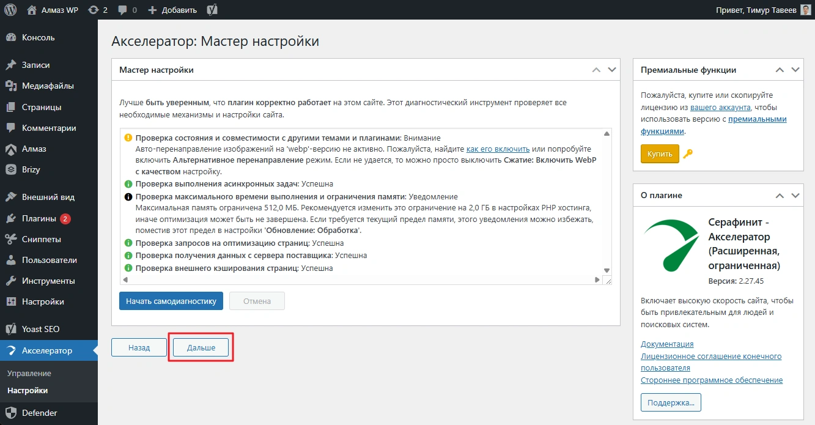The width and height of the screenshot is (815, 425).
Task: Click the Добавить item in admin bar
Action: click(x=172, y=10)
